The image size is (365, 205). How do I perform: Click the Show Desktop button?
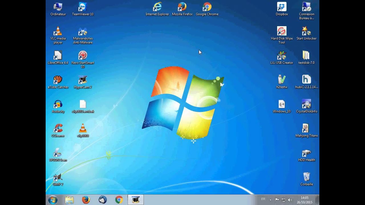pyautogui.click(x=317, y=200)
